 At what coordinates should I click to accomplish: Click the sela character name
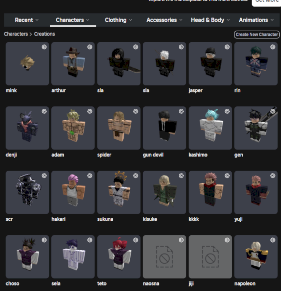56,284
